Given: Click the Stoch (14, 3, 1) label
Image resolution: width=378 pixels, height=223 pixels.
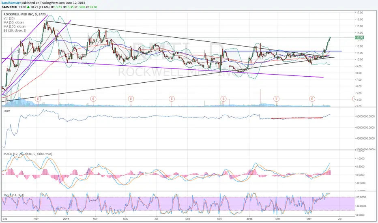Looking at the screenshot, I should pyautogui.click(x=14, y=195).
